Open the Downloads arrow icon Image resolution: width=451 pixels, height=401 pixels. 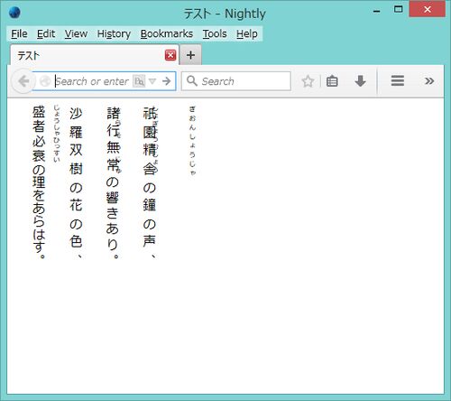coord(360,81)
